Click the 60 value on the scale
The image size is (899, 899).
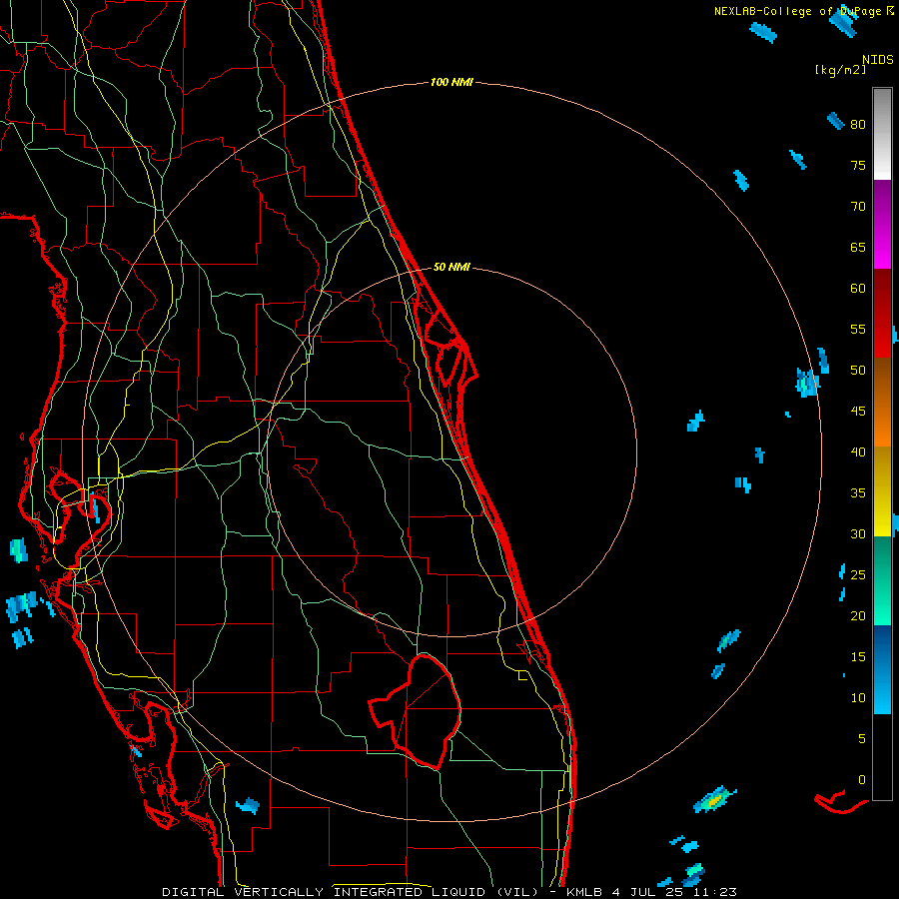coord(858,289)
